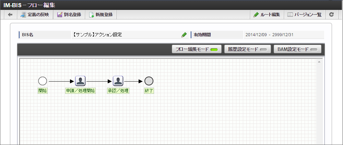Select the 承認/処理 user node icon

(x=118, y=81)
